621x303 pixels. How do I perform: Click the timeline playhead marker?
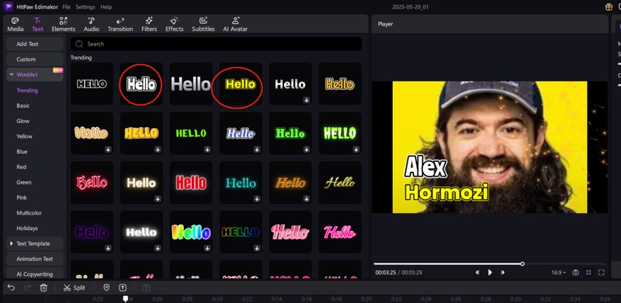pyautogui.click(x=126, y=298)
